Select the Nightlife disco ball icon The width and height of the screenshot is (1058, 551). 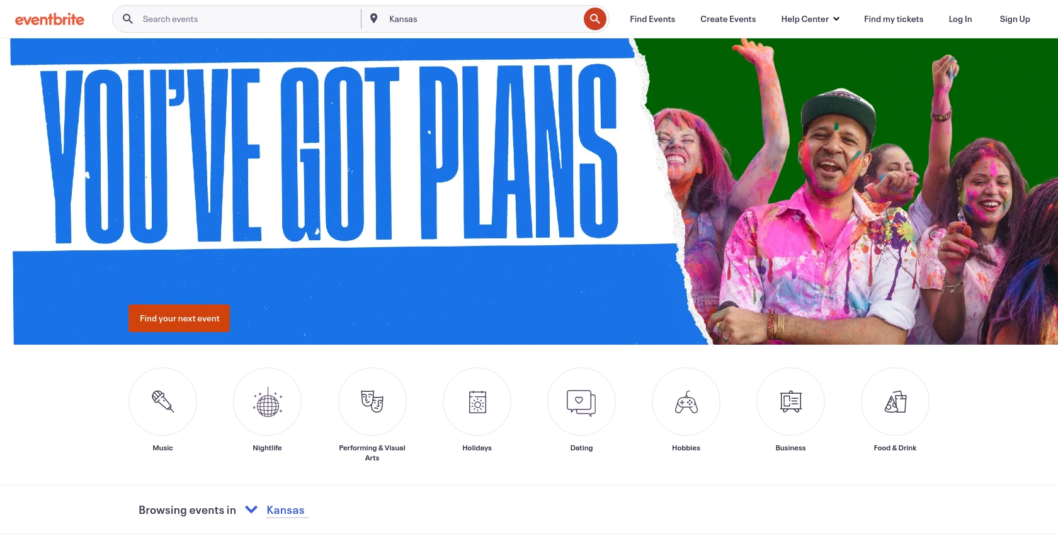(x=267, y=401)
